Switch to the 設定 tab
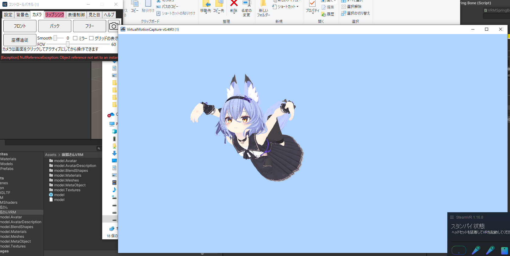Viewport: 510px width, 256px height. [8, 15]
